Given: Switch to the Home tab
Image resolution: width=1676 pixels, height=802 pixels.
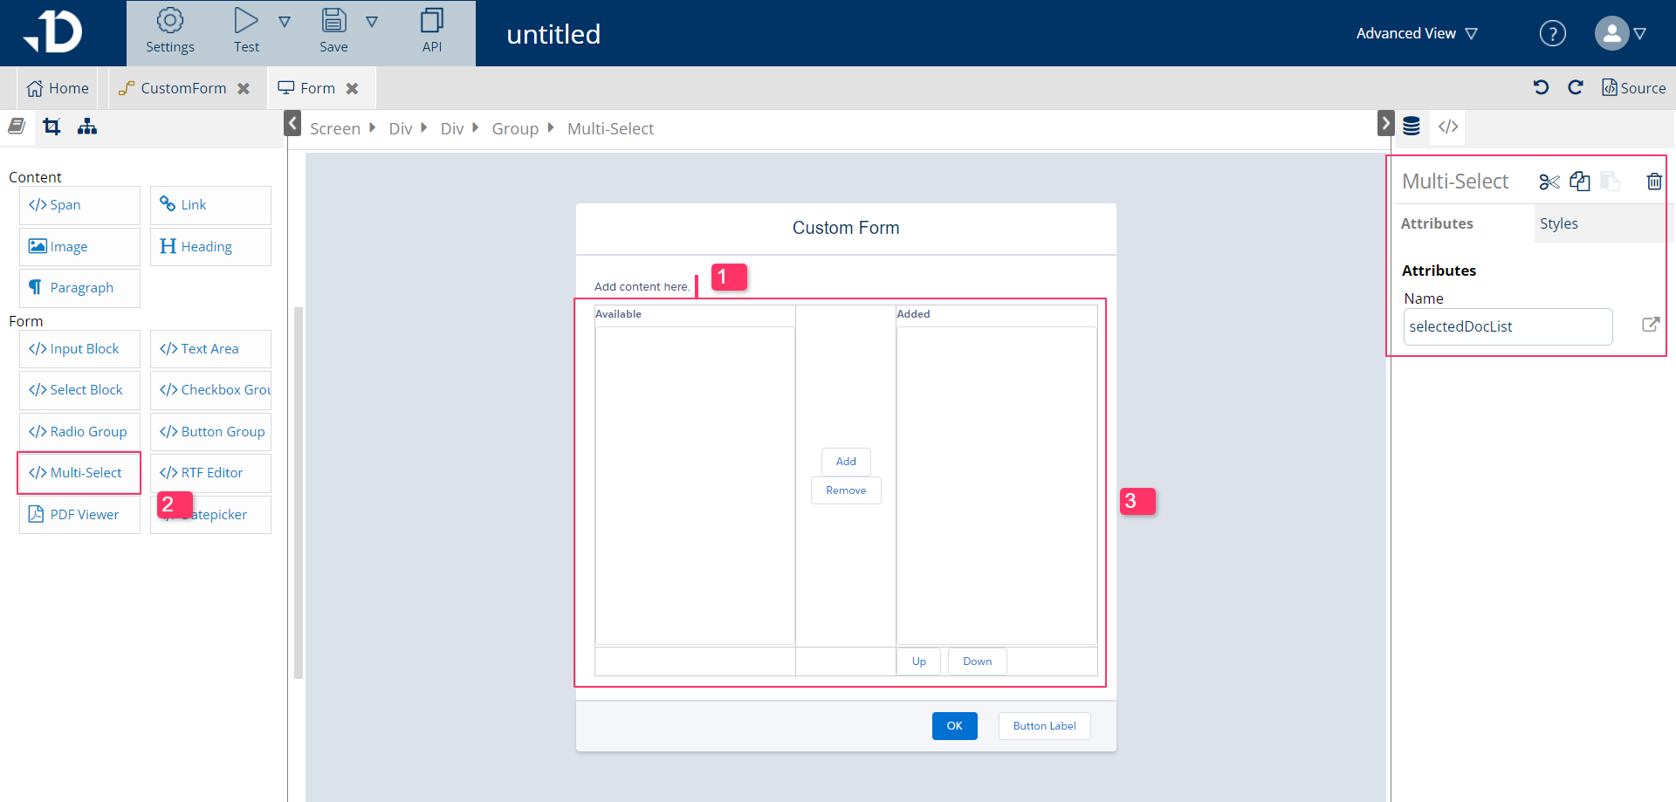Looking at the screenshot, I should click(57, 87).
